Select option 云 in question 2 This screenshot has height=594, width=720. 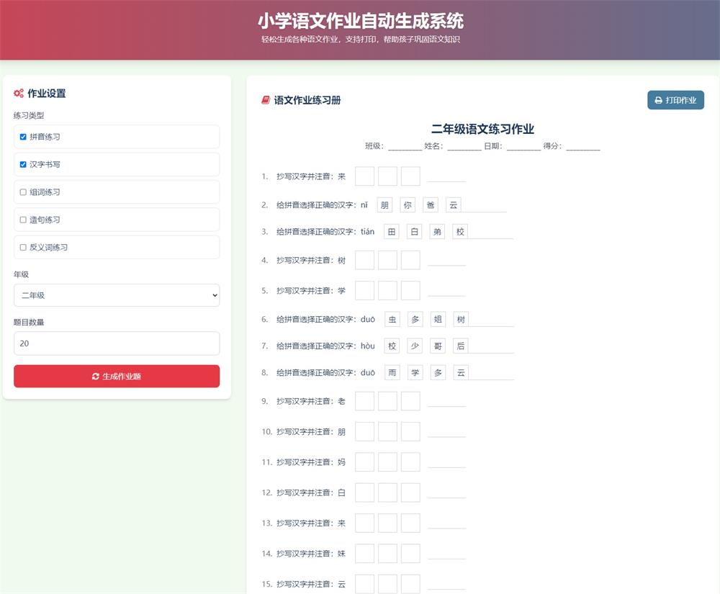tap(453, 204)
